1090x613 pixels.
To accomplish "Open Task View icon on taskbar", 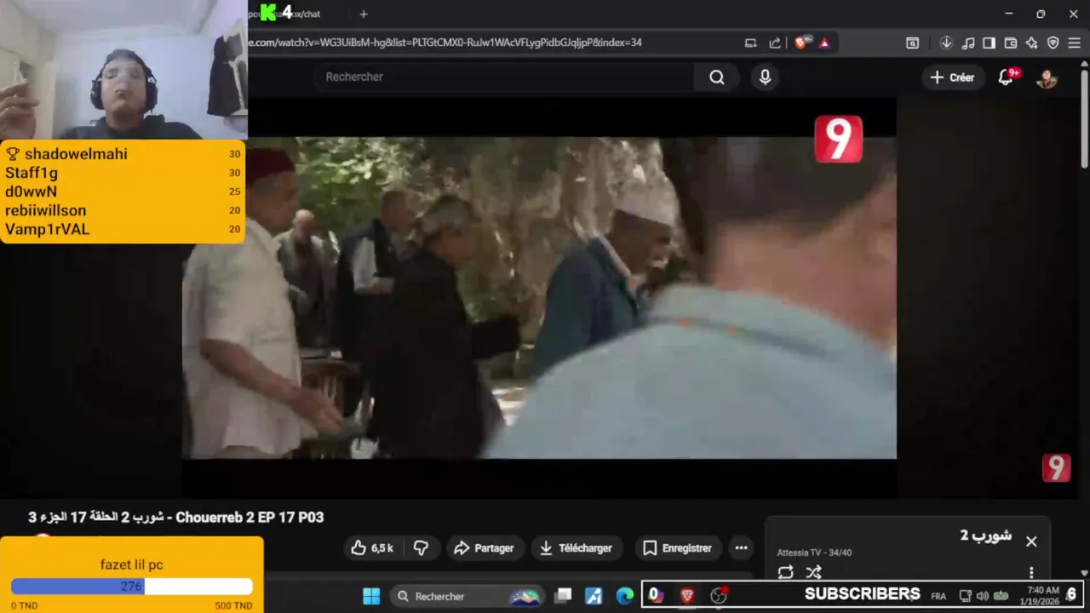I will [x=563, y=596].
